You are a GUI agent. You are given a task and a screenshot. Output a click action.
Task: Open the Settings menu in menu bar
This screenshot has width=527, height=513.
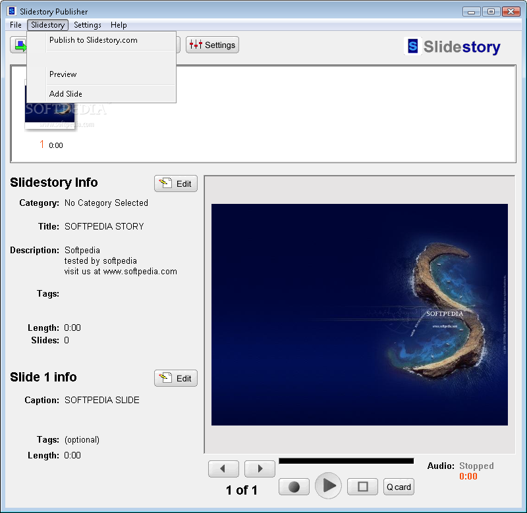coord(88,25)
